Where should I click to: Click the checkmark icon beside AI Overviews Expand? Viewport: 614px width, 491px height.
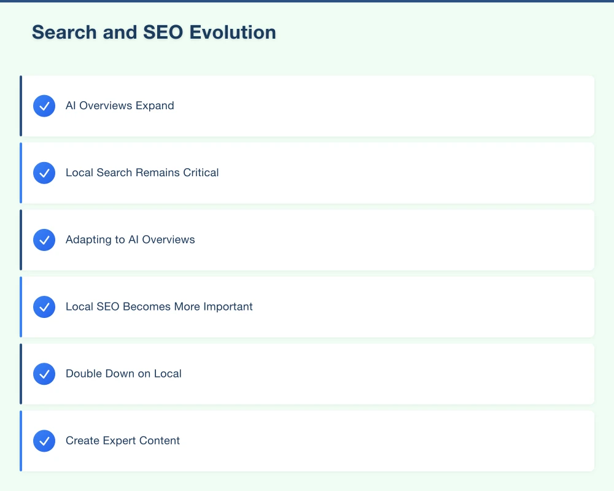pos(44,106)
